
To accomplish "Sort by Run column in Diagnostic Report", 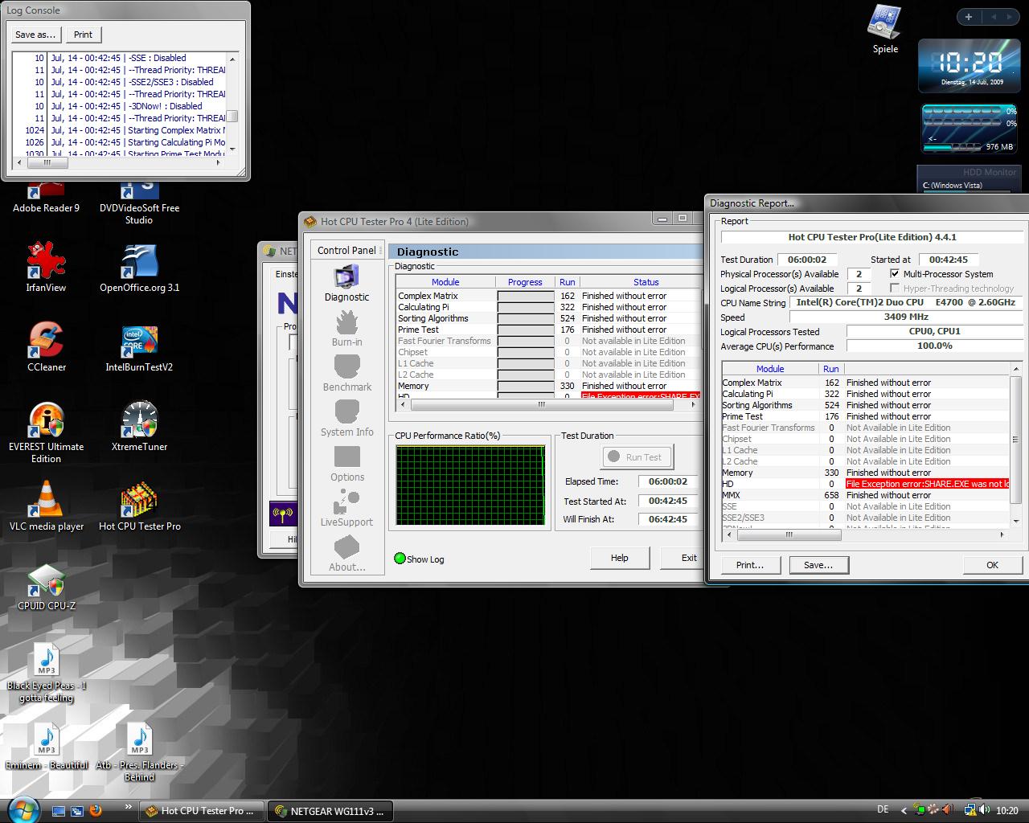I will pyautogui.click(x=831, y=369).
